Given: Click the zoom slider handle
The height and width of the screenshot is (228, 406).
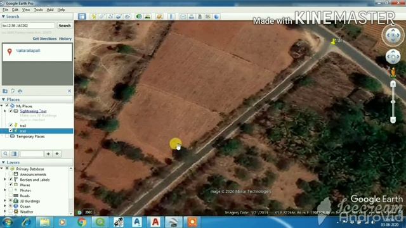Looking at the screenshot, I should click(x=393, y=101).
